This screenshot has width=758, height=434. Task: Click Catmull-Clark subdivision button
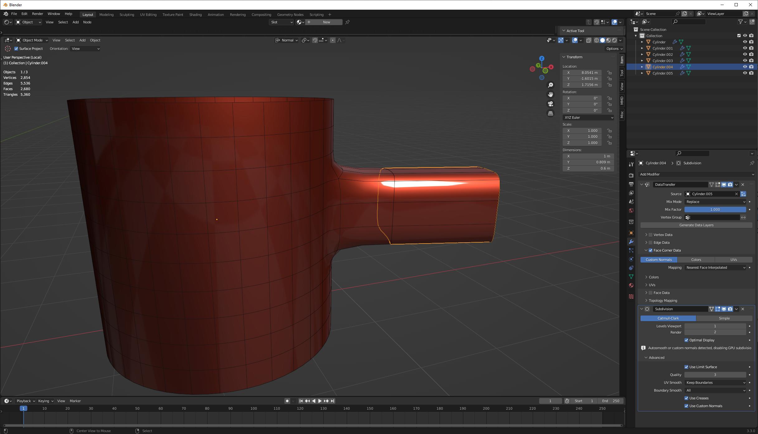tap(668, 318)
